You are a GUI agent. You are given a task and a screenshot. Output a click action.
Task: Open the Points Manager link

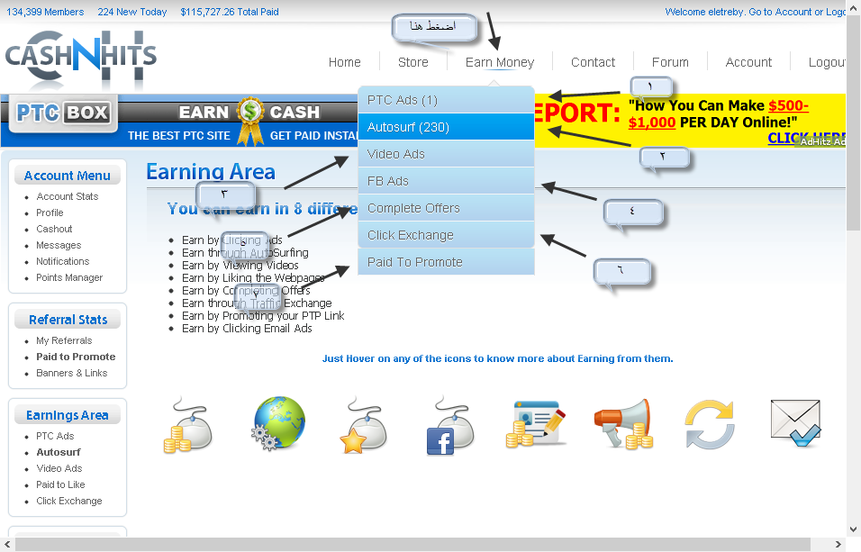coord(69,277)
